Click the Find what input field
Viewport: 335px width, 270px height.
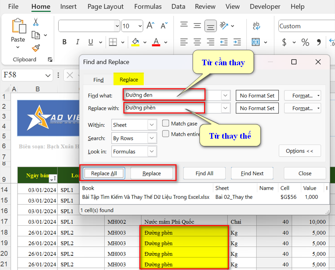(164, 95)
